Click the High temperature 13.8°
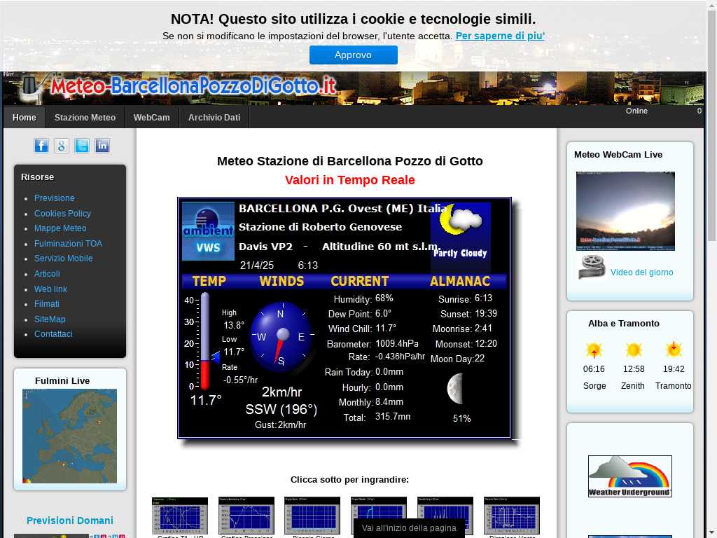This screenshot has height=538, width=717. 234,325
